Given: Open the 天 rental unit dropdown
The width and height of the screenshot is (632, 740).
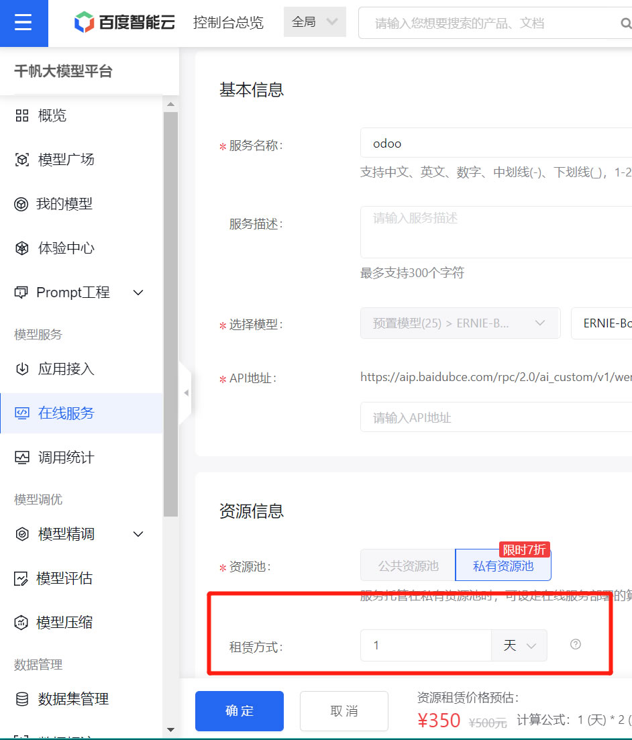Looking at the screenshot, I should [x=519, y=645].
